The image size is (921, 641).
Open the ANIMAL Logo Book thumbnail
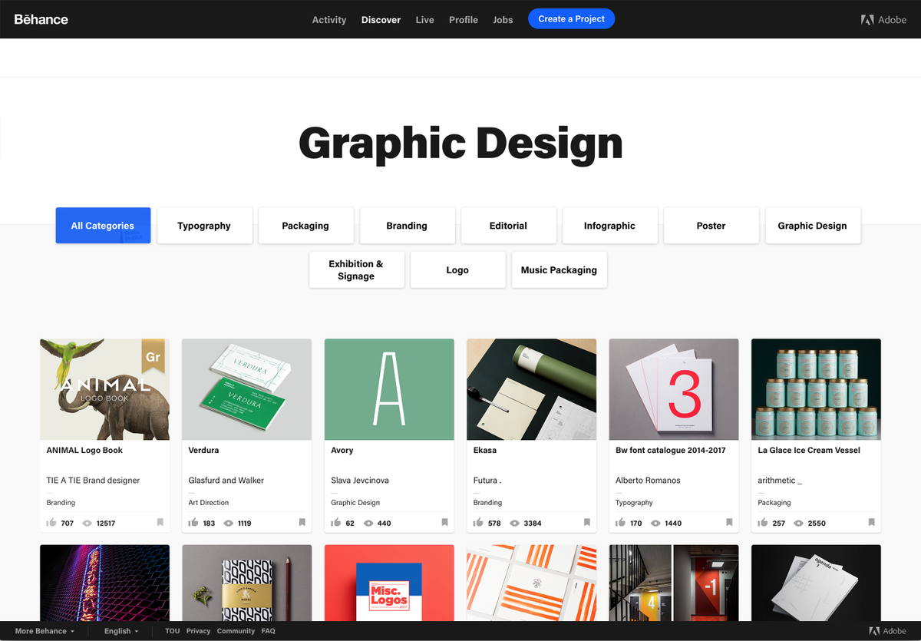coord(104,389)
